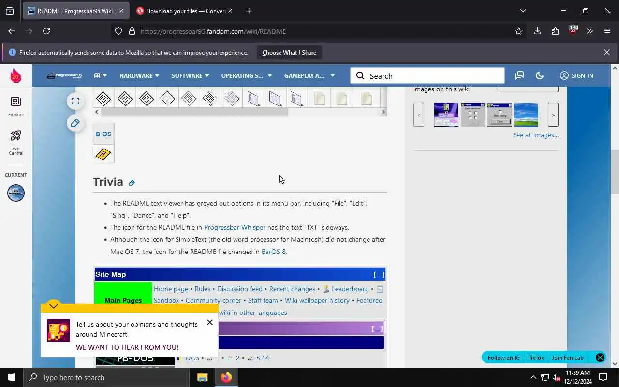Click See all images link
This screenshot has height=387, width=619.
click(536, 135)
